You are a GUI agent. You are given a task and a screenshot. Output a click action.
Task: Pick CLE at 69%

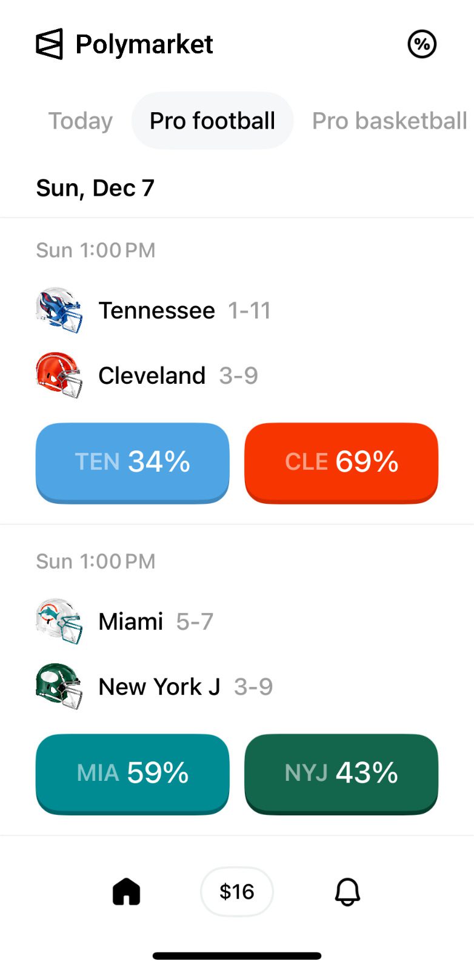click(341, 462)
